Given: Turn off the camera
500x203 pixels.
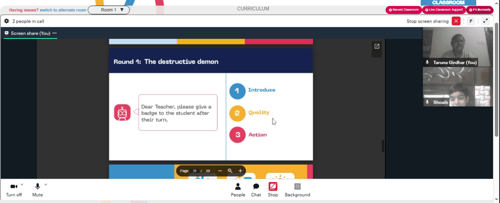Looking at the screenshot, I should (x=13, y=189).
